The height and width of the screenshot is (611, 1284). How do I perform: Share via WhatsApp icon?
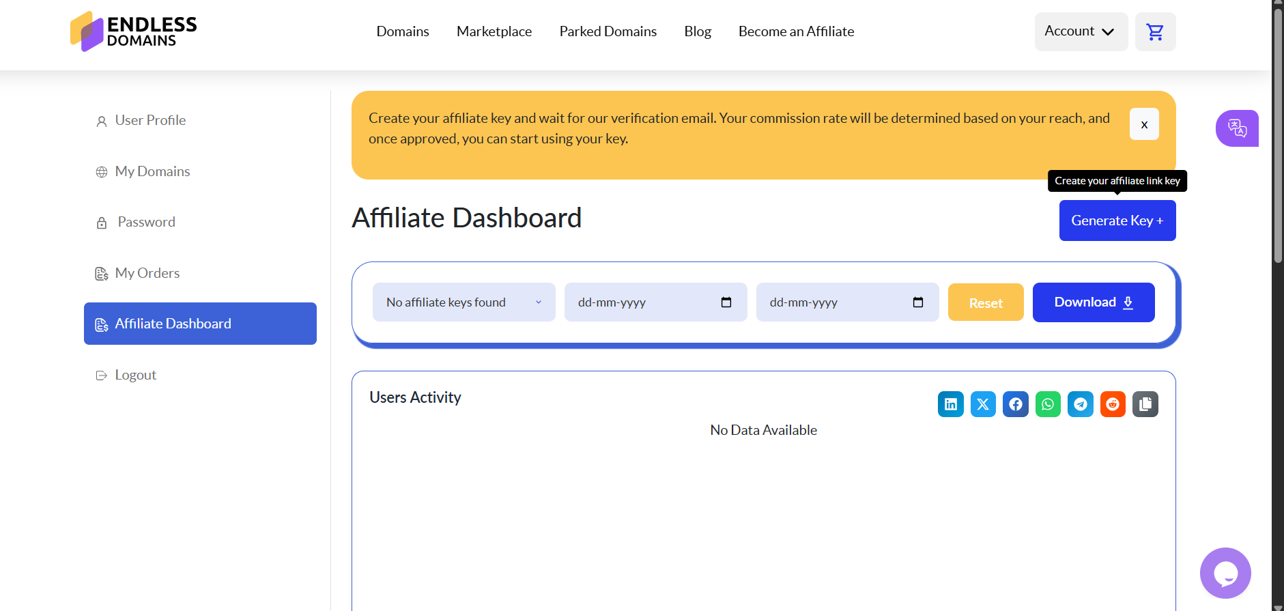click(1048, 404)
